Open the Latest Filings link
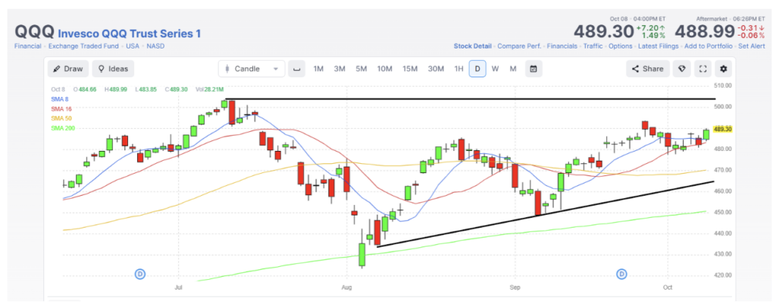This screenshot has height=308, width=776. tap(659, 46)
